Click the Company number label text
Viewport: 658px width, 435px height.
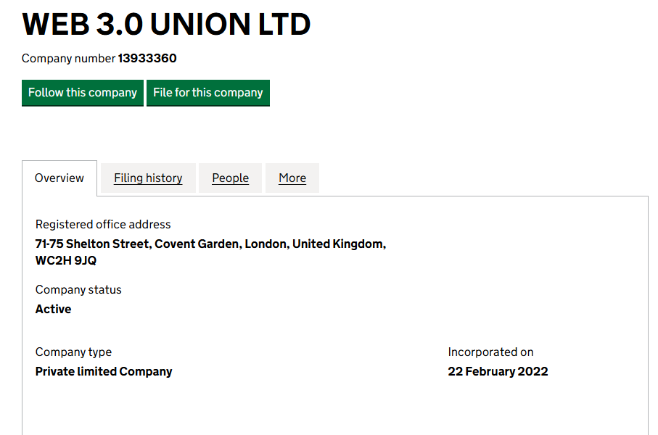tap(68, 59)
